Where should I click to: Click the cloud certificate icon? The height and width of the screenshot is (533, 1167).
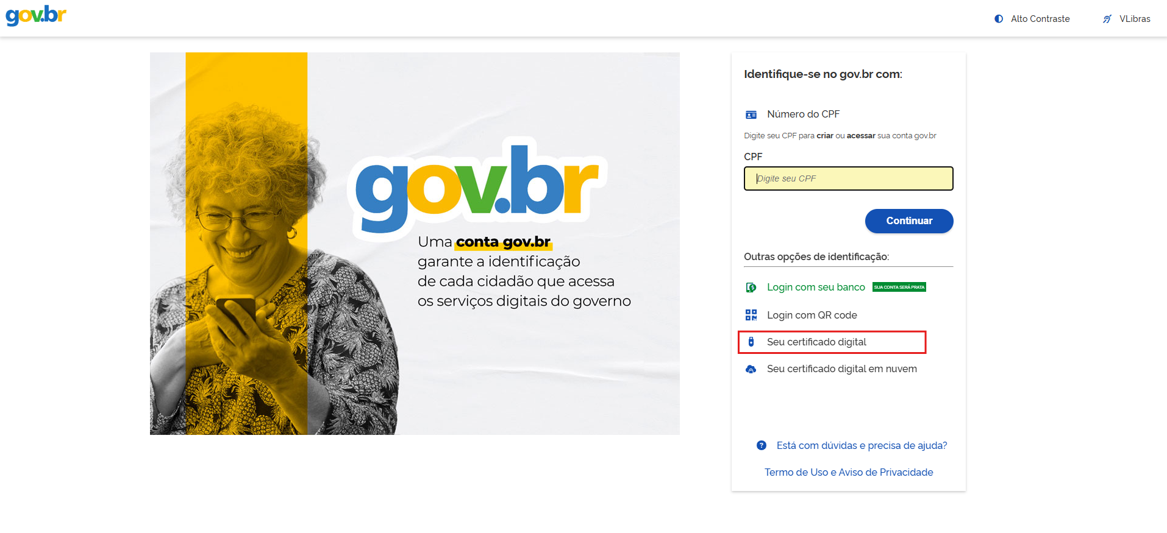(x=751, y=369)
